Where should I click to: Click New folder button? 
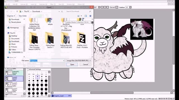23,16
